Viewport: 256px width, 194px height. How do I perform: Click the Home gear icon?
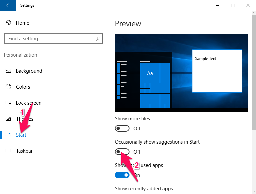(8, 23)
